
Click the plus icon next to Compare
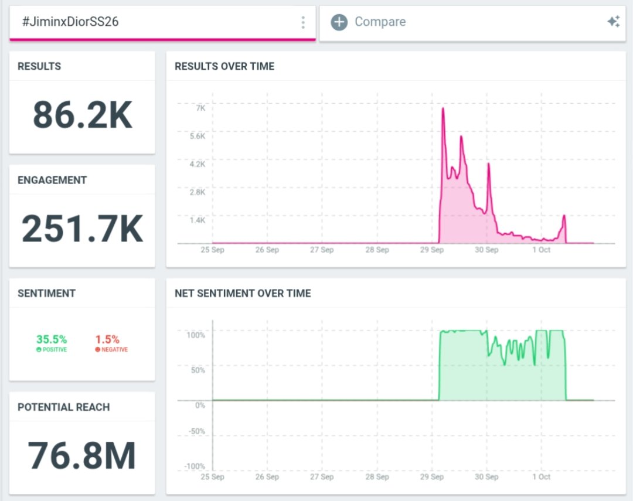(x=339, y=22)
